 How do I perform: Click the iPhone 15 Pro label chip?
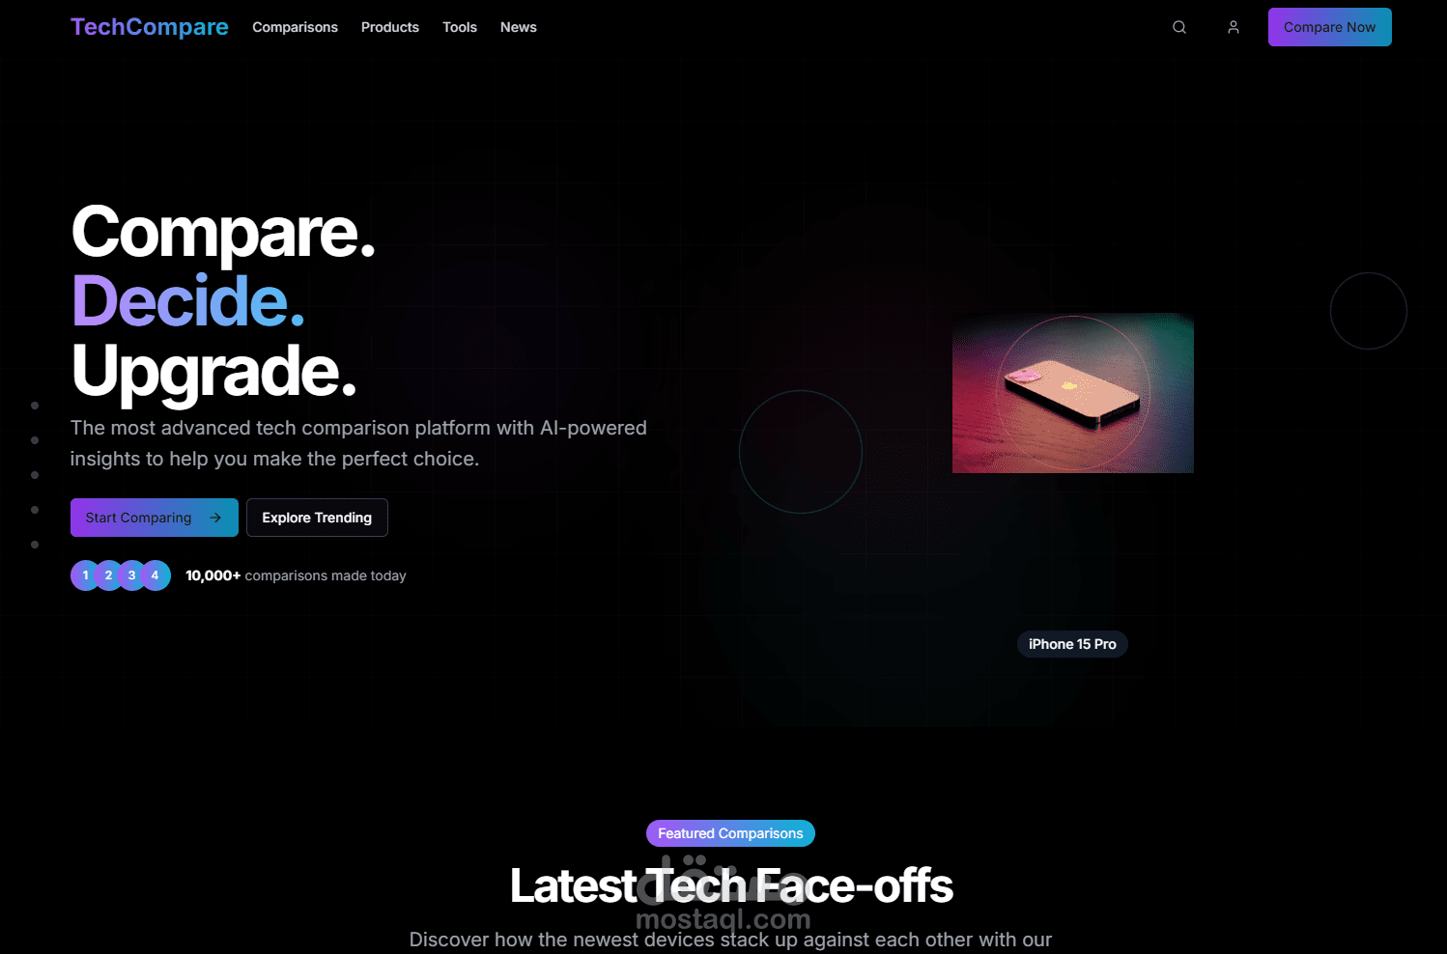tap(1072, 644)
